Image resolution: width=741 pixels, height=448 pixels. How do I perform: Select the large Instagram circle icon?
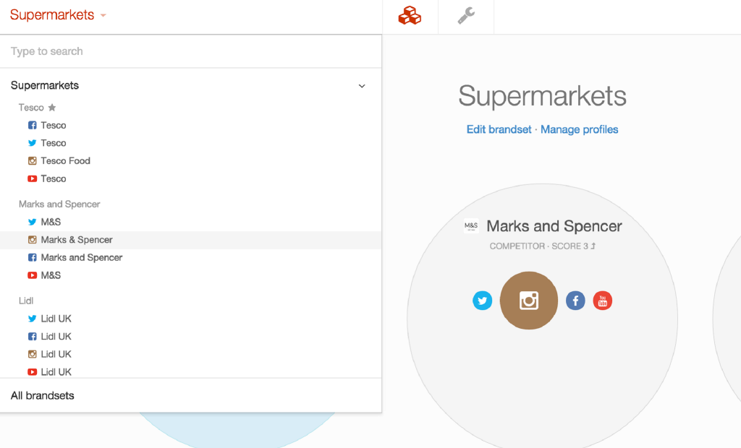tap(529, 301)
